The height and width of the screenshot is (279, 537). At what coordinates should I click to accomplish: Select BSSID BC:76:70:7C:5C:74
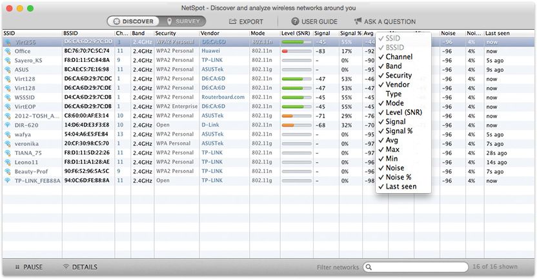point(87,51)
